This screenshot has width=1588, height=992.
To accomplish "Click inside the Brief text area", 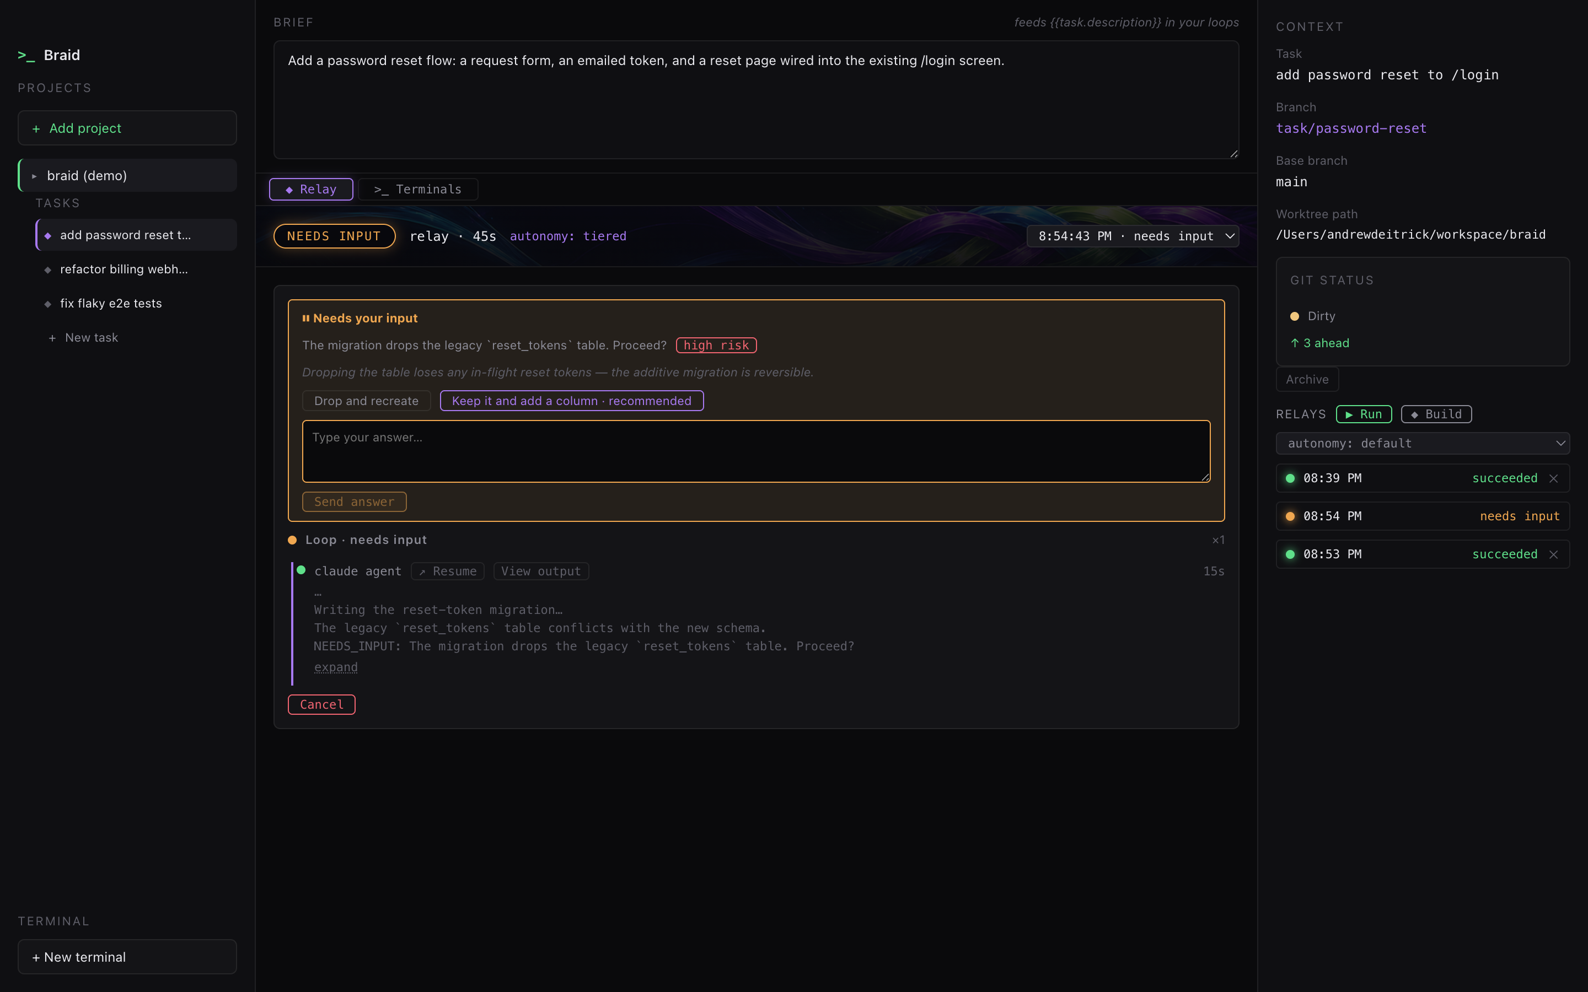I will coord(756,100).
